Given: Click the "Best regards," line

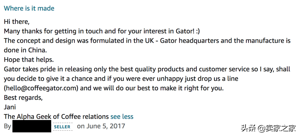Looking at the screenshot, I should coord(23,98).
